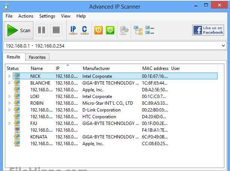Click the HTC Corporation manufacturer cell
Screen dimensions: 230x171
[99, 117]
